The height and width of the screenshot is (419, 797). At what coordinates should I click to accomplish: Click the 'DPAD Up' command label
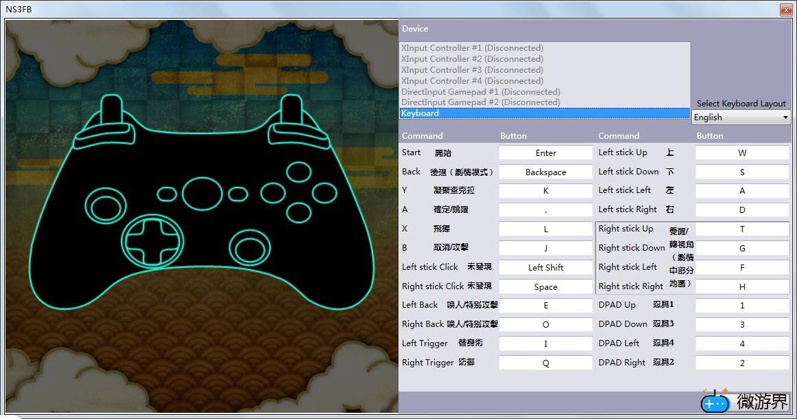click(617, 305)
